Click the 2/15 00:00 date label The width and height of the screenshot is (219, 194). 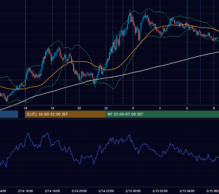click(133, 191)
